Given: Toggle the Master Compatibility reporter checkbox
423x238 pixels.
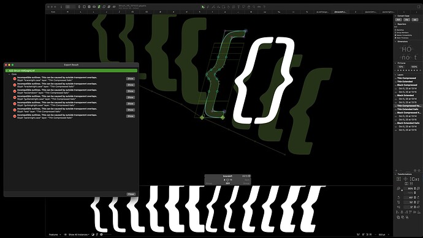Looking at the screenshot, I should point(395,35).
